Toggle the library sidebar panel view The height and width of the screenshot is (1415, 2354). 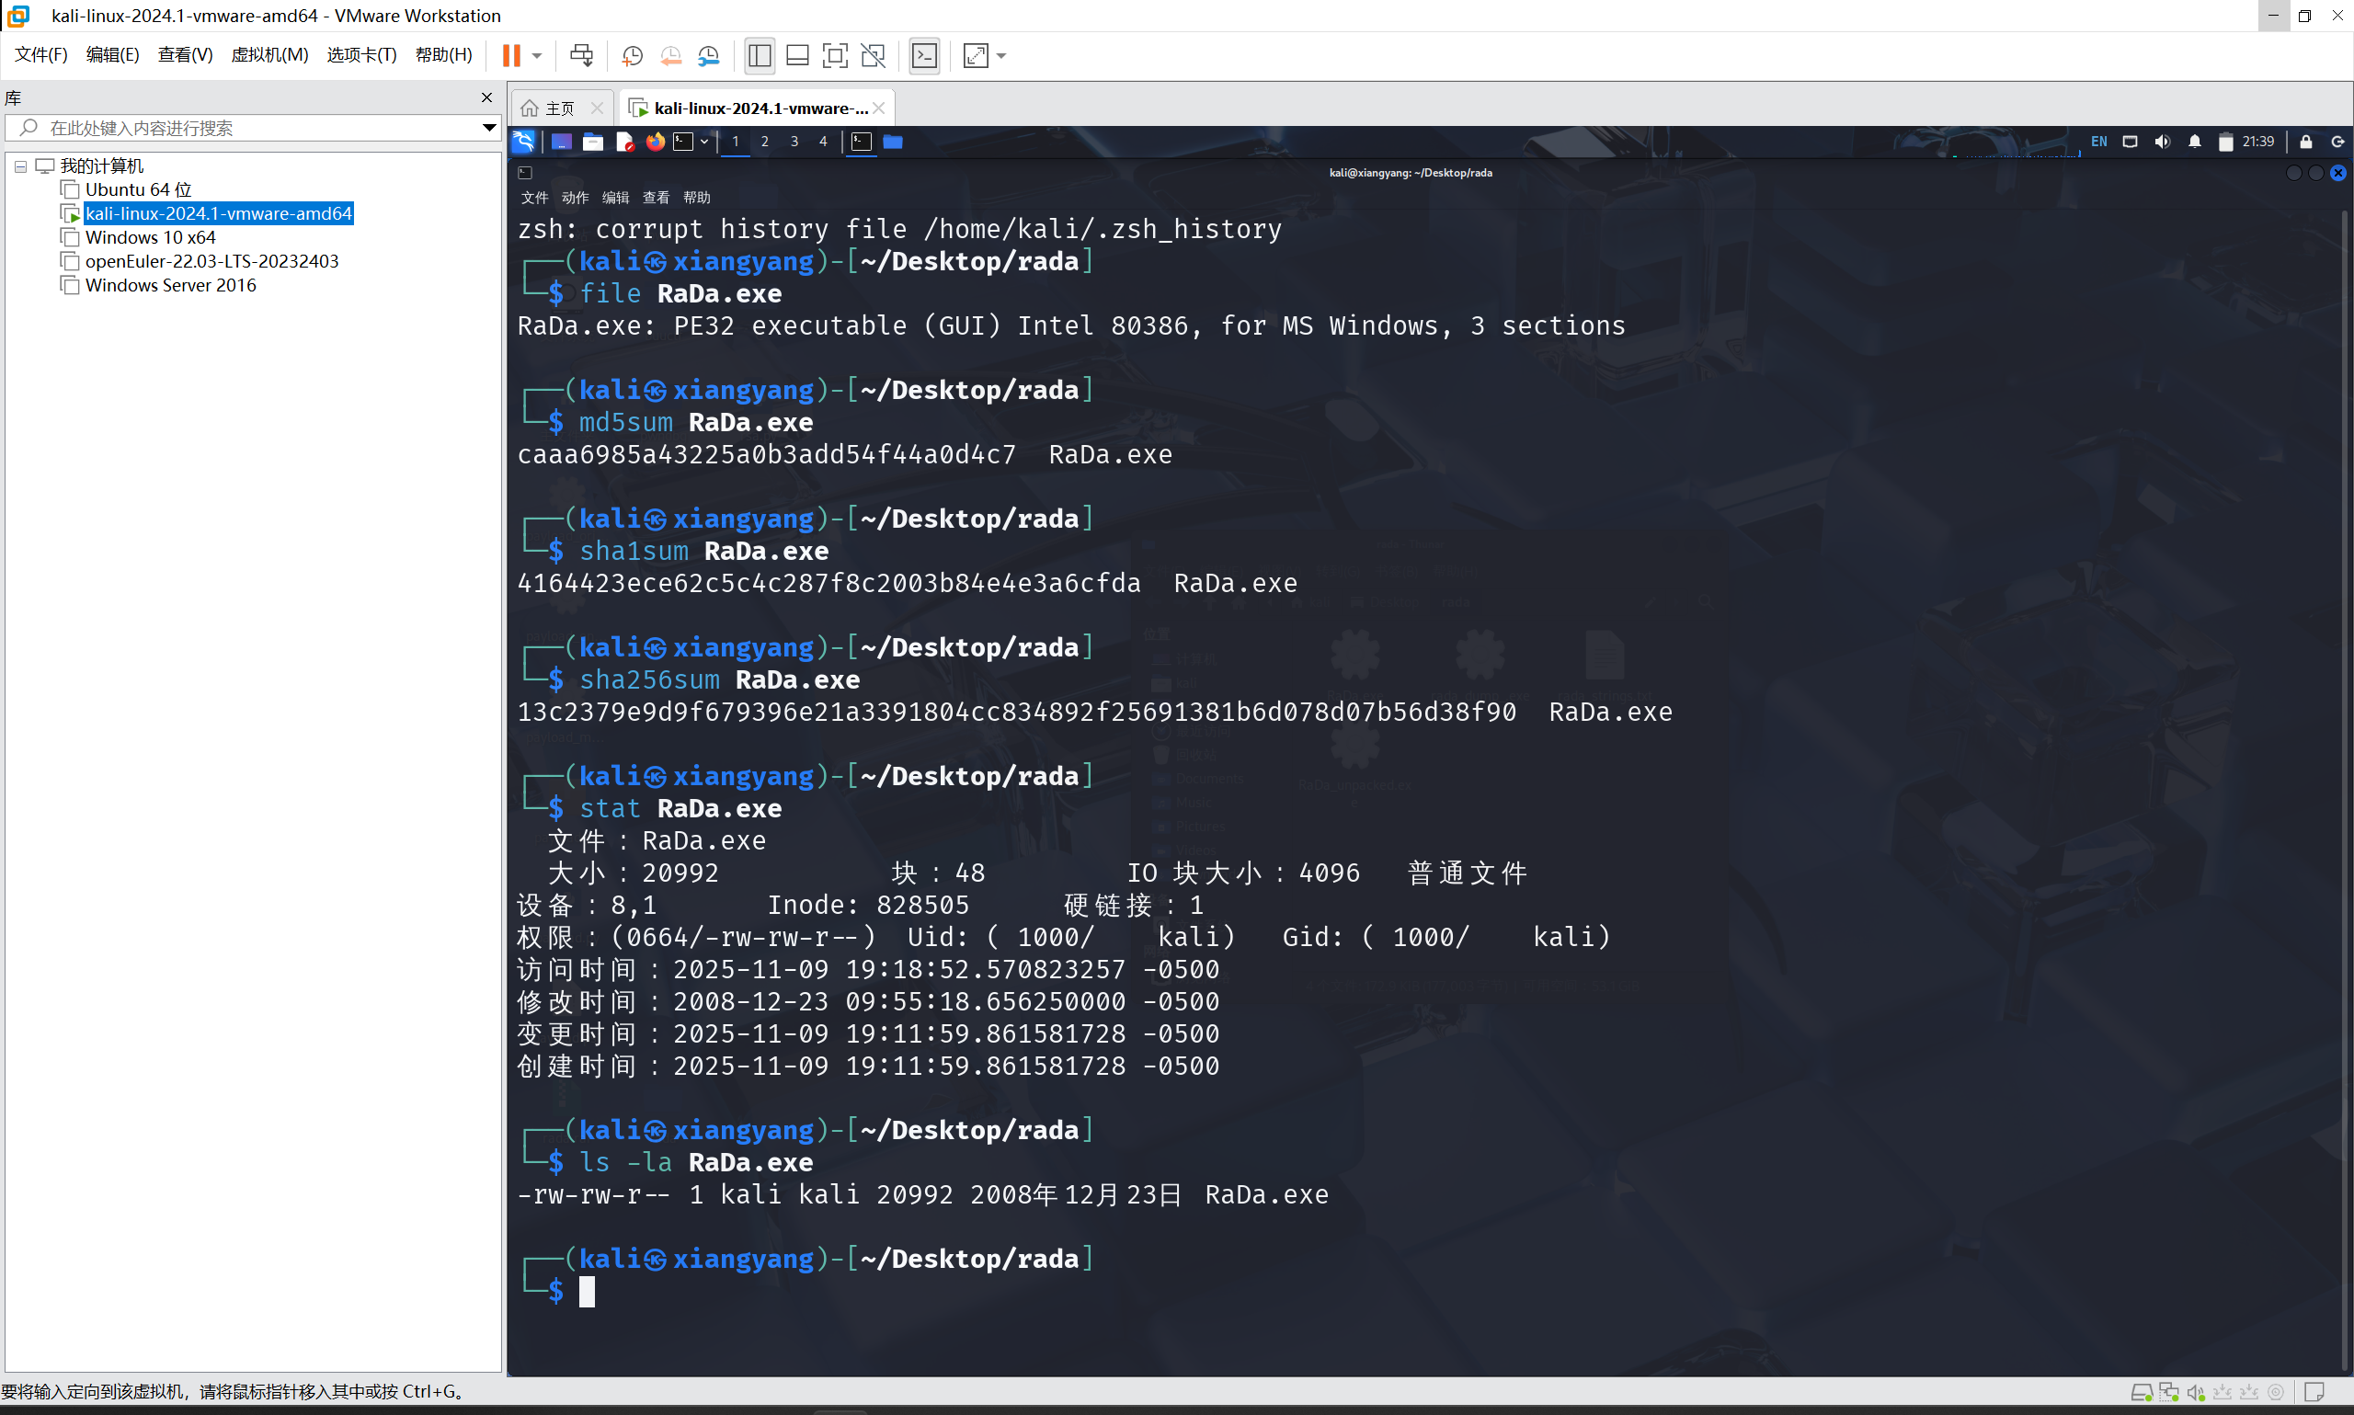759,55
